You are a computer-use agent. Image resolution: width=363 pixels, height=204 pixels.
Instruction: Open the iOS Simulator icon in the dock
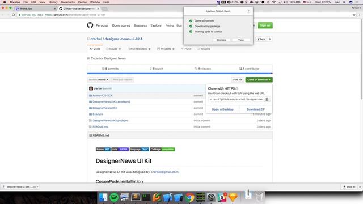pos(179,197)
